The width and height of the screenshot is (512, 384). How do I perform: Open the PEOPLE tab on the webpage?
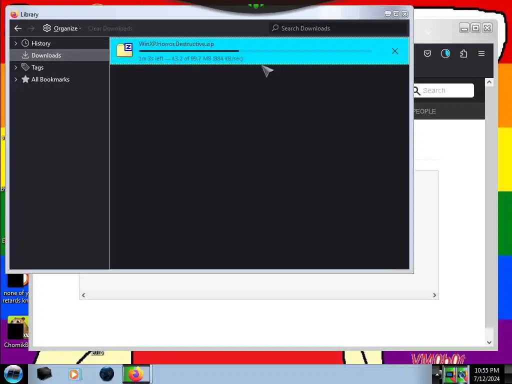click(x=424, y=111)
